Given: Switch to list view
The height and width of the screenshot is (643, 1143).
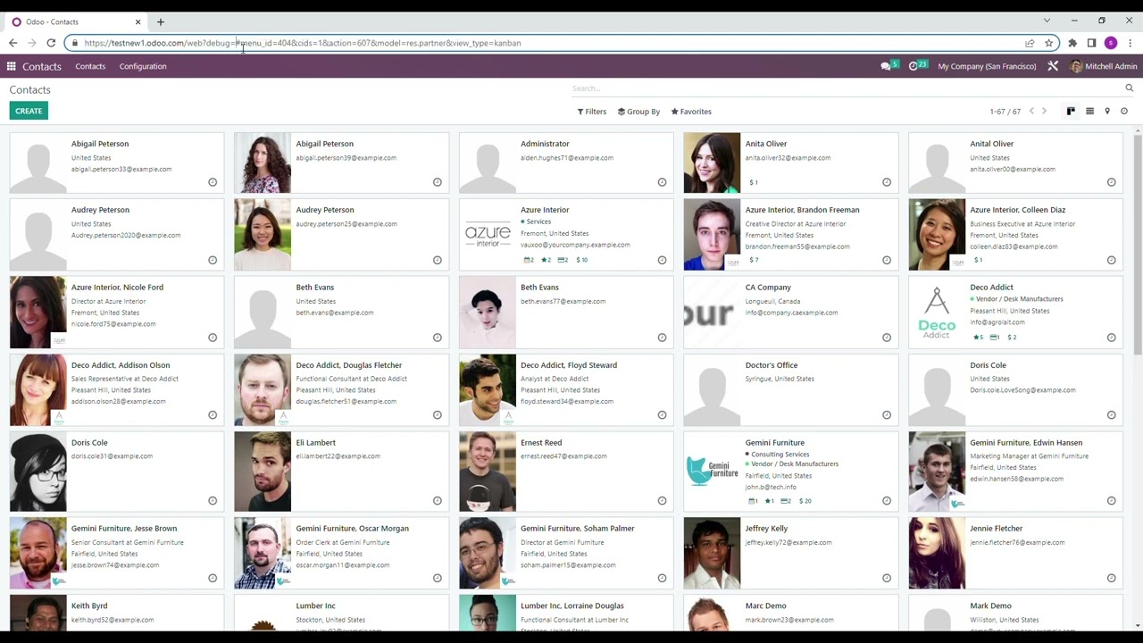Looking at the screenshot, I should [1089, 112].
